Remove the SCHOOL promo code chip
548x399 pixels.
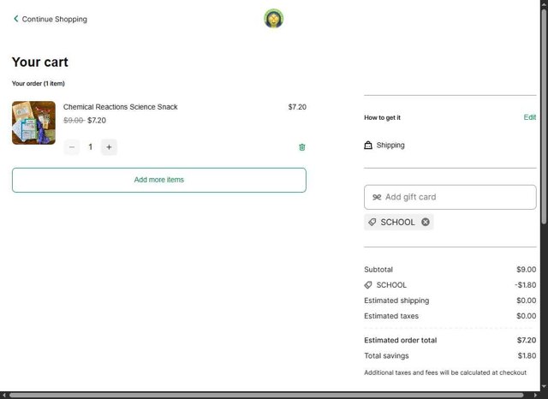(x=426, y=222)
